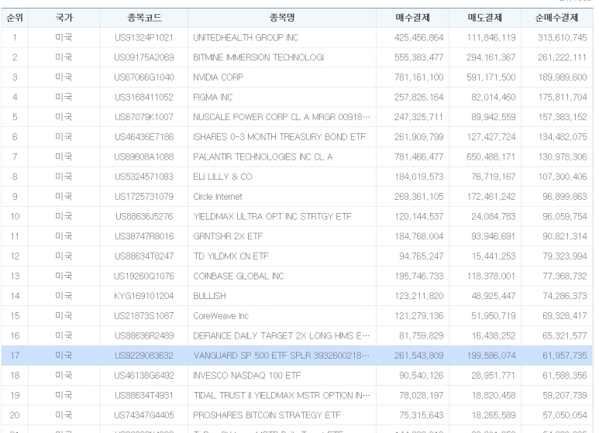Select stock code US21873S1087
The width and height of the screenshot is (599, 433).
[x=144, y=316]
